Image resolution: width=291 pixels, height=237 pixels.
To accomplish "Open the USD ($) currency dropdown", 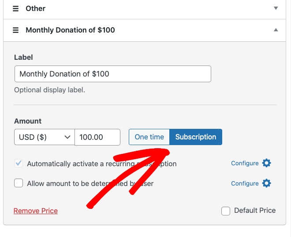I will (45, 137).
